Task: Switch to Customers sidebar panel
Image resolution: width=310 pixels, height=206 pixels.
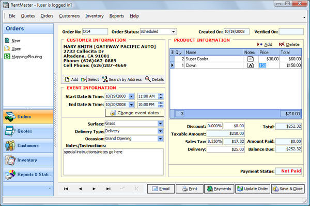Action: pos(27,146)
